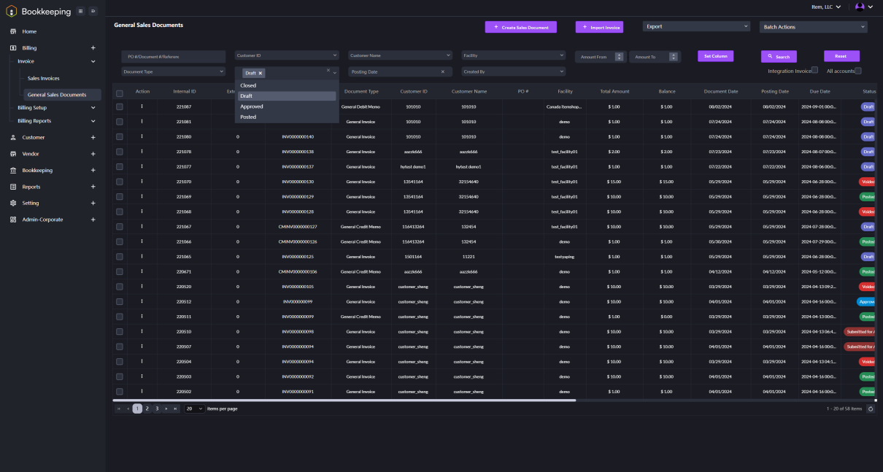The width and height of the screenshot is (883, 472).
Task: Select all rows with the header checkbox
Action: pos(120,93)
